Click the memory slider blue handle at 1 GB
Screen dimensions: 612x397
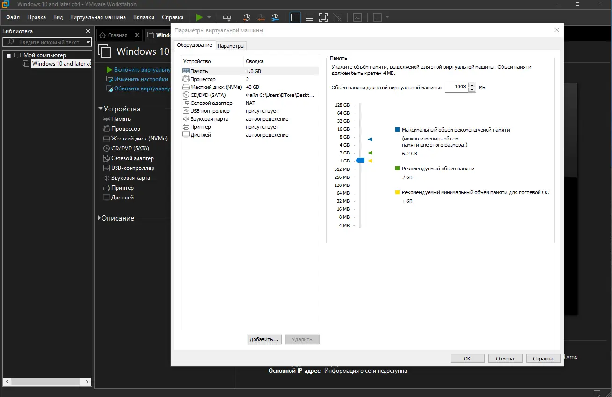tap(360, 161)
